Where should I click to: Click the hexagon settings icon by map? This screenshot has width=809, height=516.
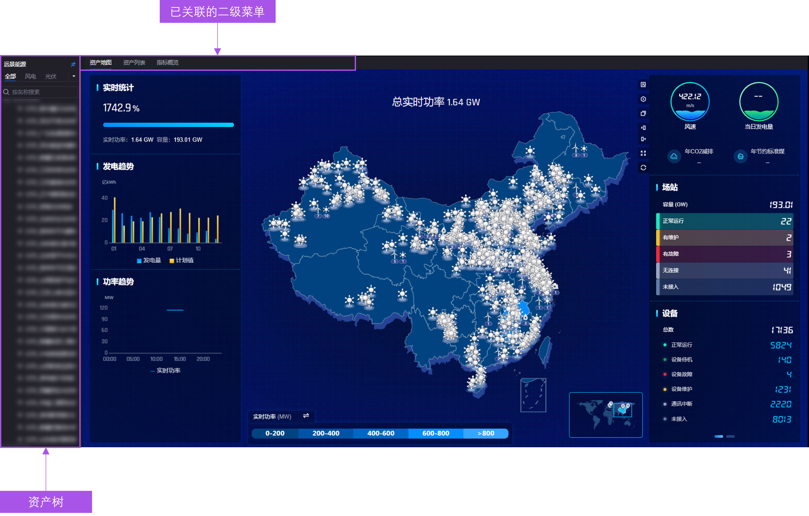click(x=643, y=99)
